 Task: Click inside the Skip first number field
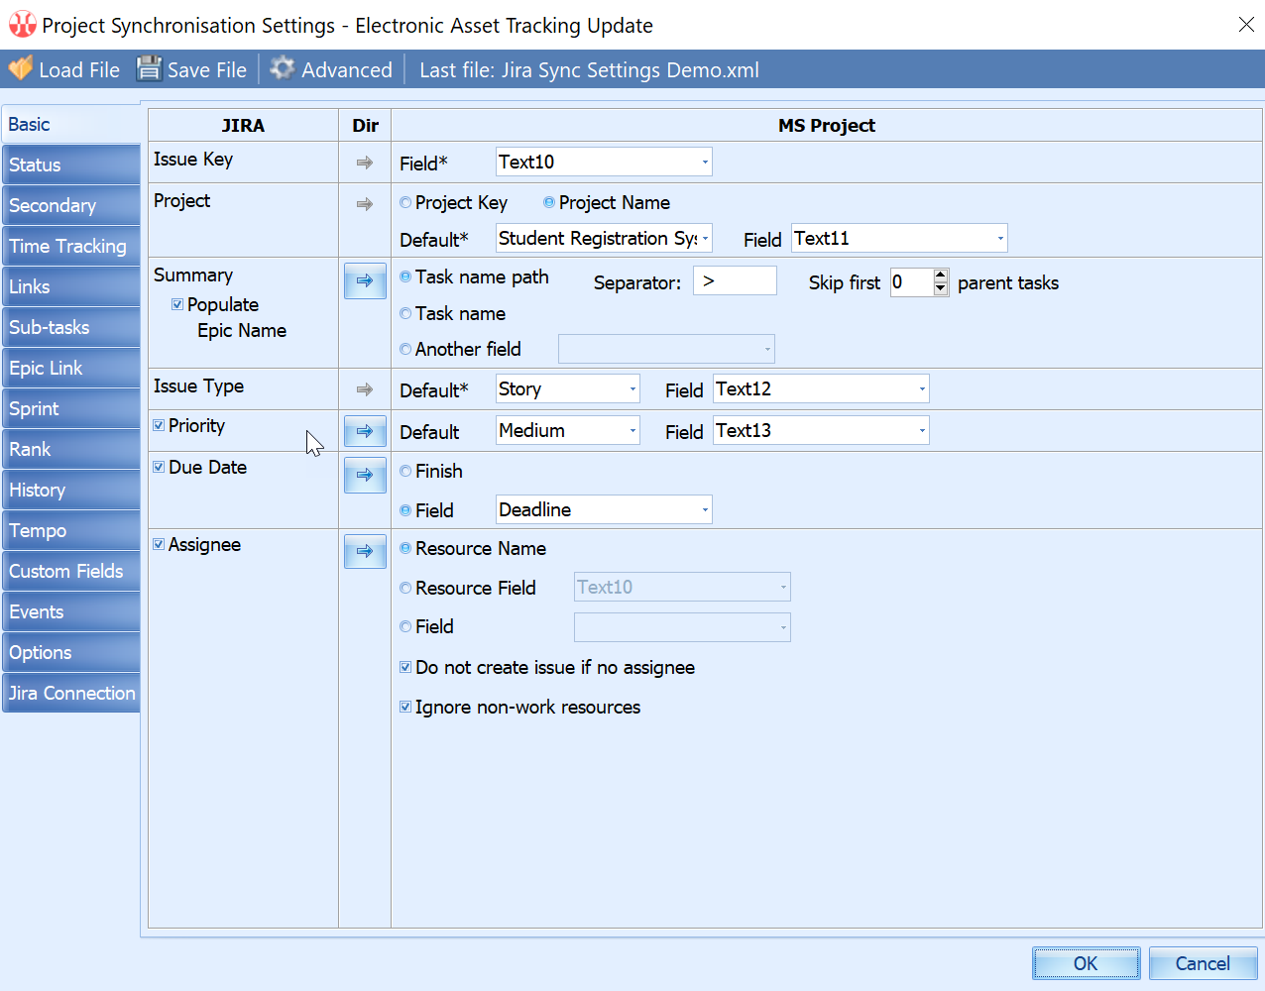[x=911, y=282]
